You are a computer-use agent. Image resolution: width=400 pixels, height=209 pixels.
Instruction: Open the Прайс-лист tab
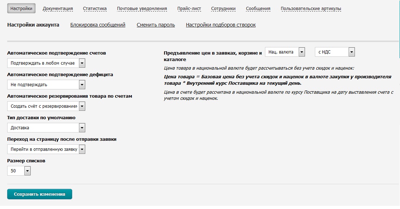[x=189, y=9]
